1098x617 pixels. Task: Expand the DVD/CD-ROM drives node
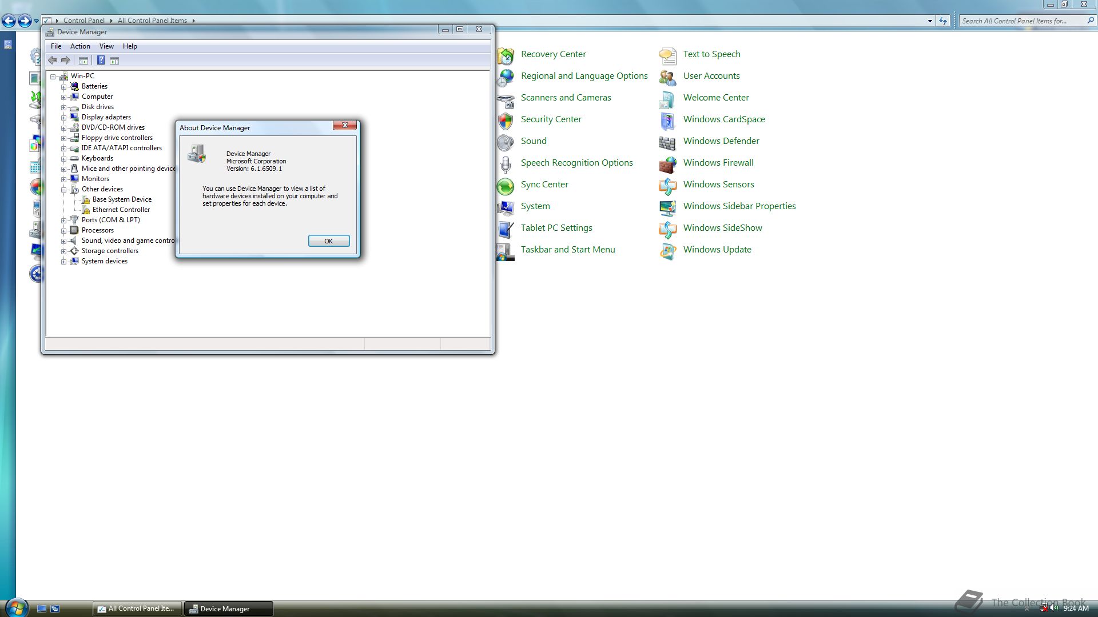pos(64,128)
